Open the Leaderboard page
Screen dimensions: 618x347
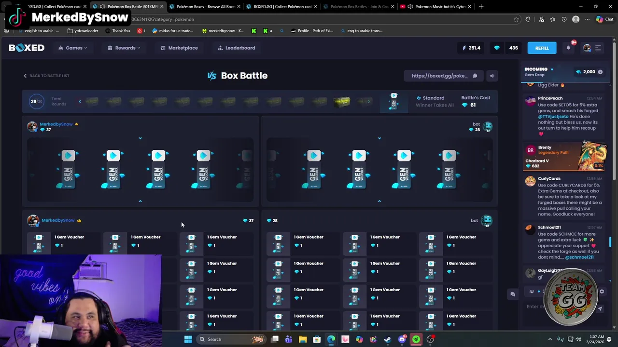pyautogui.click(x=237, y=48)
